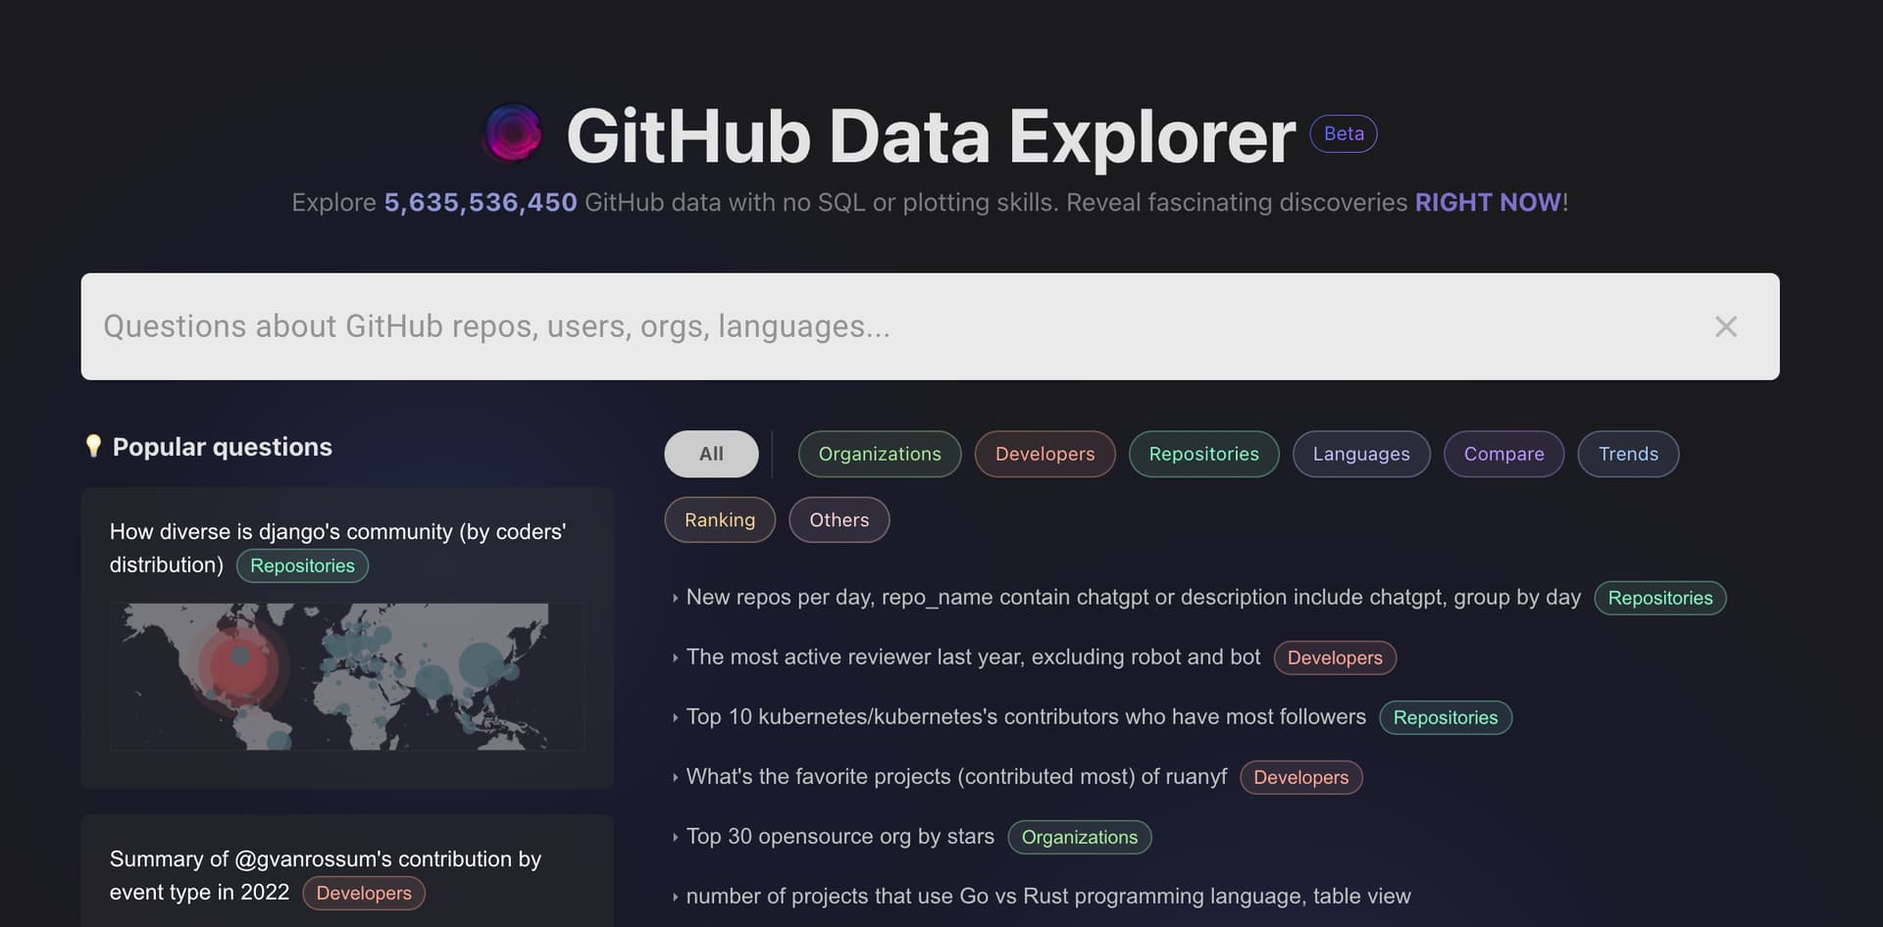Expand the arrow beside the Go vs Rust question
1883x927 pixels.
(x=675, y=897)
